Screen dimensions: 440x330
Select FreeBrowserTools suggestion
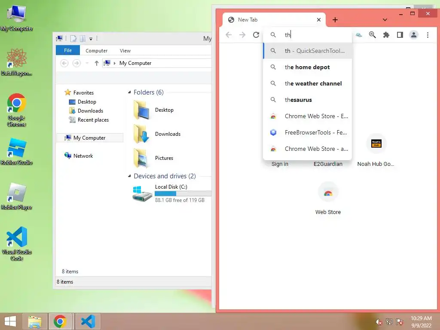(308, 132)
